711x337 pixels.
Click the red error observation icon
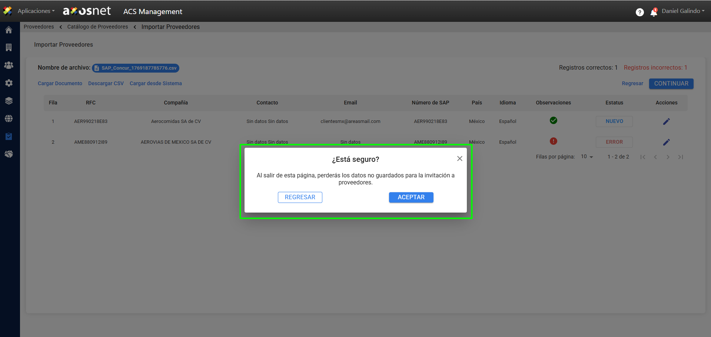[x=553, y=141]
